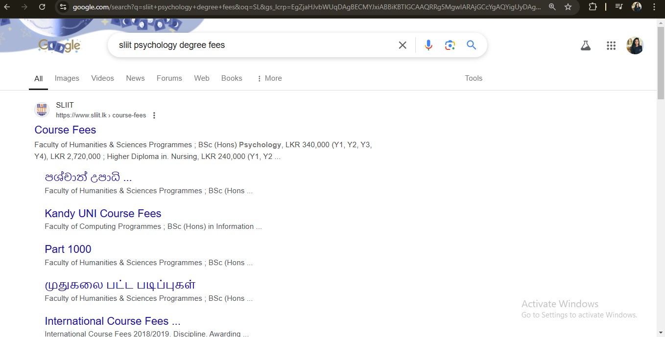Click the SLIIT site favicon in result

tap(42, 110)
